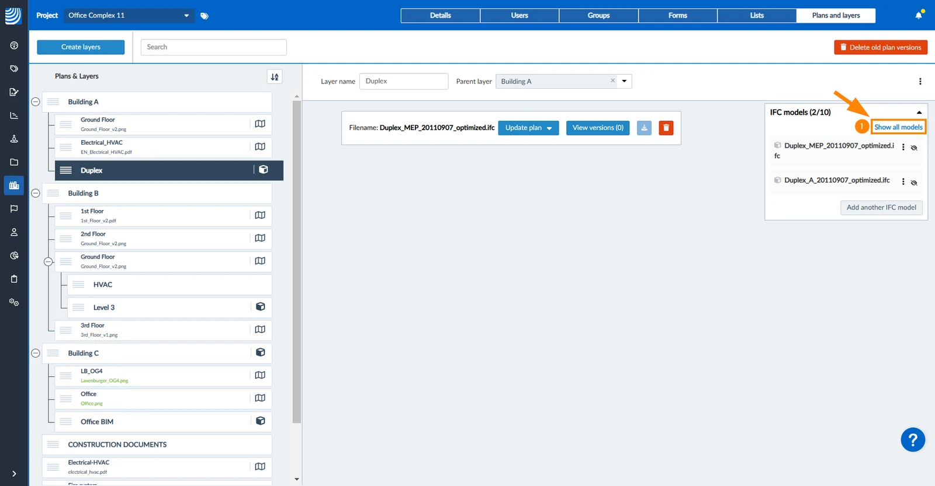Click the cube icon for Office BIM
Viewport: 935px width, 486px height.
click(x=261, y=421)
